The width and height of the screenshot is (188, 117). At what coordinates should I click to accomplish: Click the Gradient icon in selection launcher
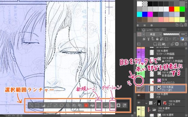(112, 106)
